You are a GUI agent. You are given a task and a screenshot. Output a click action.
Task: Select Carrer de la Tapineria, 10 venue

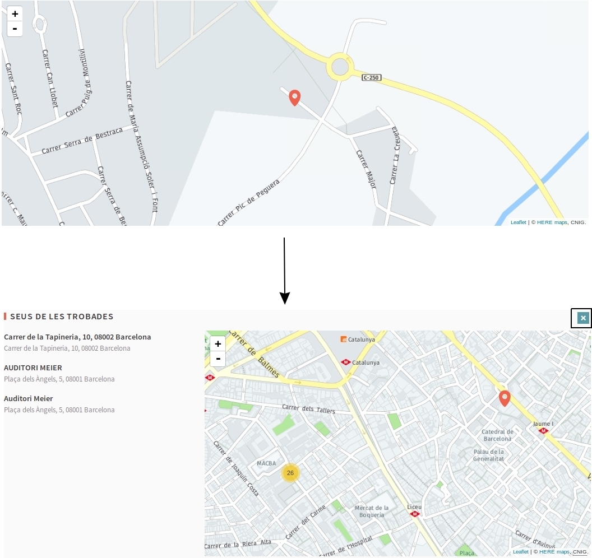click(x=77, y=337)
